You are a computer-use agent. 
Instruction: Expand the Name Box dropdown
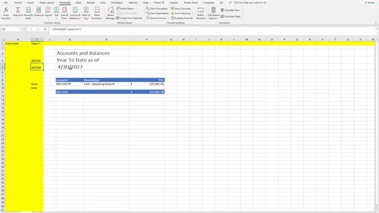tap(19, 29)
